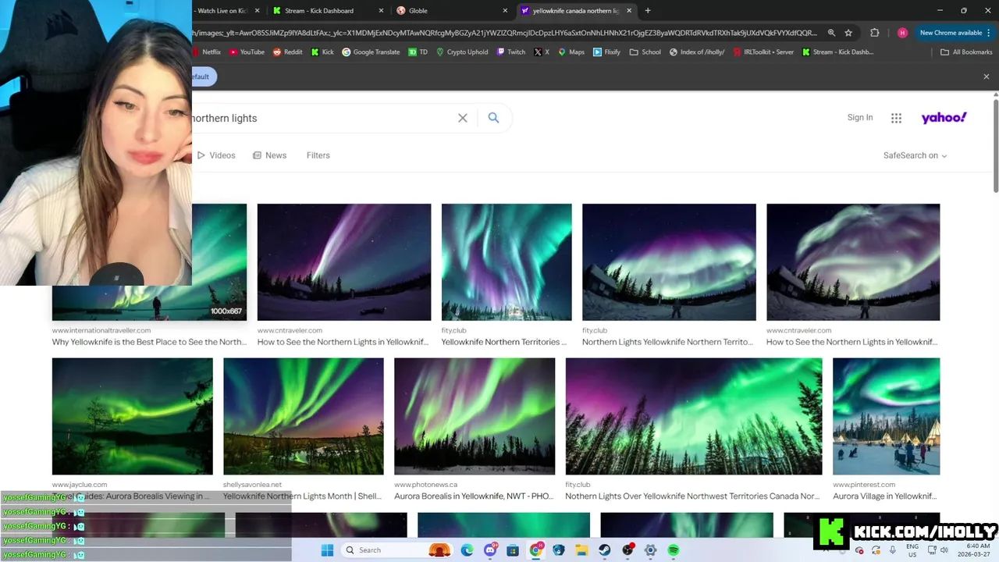Open the Google Translate bookmark
The width and height of the screenshot is (999, 562).
pos(371,52)
